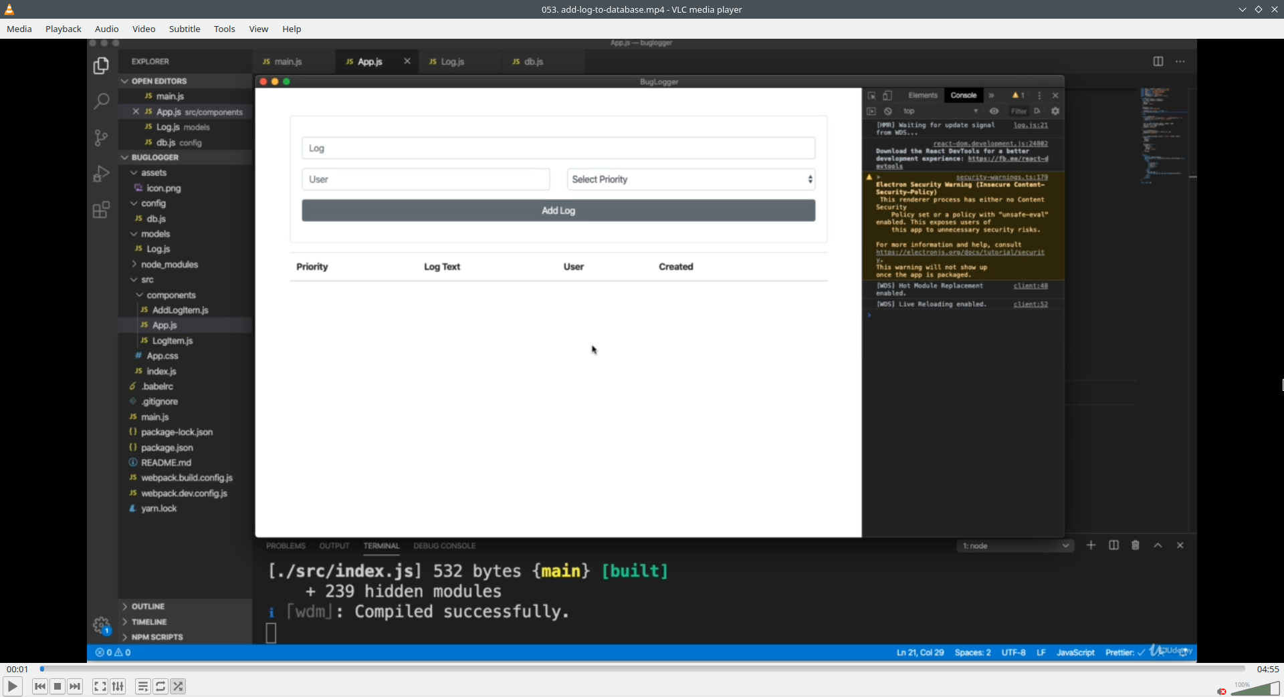The width and height of the screenshot is (1284, 697).
Task: Toggle fullscreen video mode
Action: (100, 686)
